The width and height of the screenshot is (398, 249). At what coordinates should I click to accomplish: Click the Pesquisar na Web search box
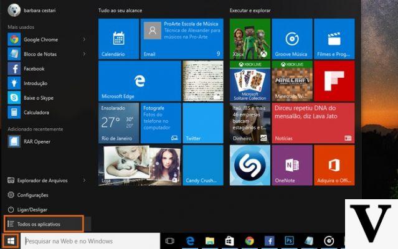pos(90,241)
